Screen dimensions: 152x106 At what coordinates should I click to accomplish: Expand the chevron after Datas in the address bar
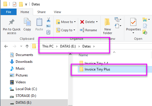coord(94,47)
